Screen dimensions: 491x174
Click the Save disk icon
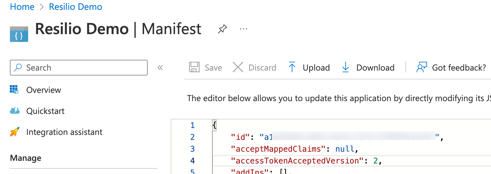point(194,68)
